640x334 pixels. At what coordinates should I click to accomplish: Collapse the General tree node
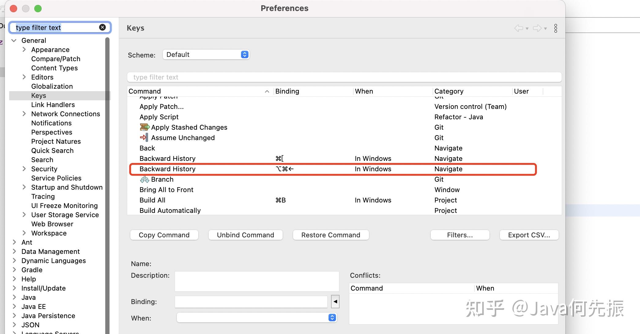(x=14, y=40)
